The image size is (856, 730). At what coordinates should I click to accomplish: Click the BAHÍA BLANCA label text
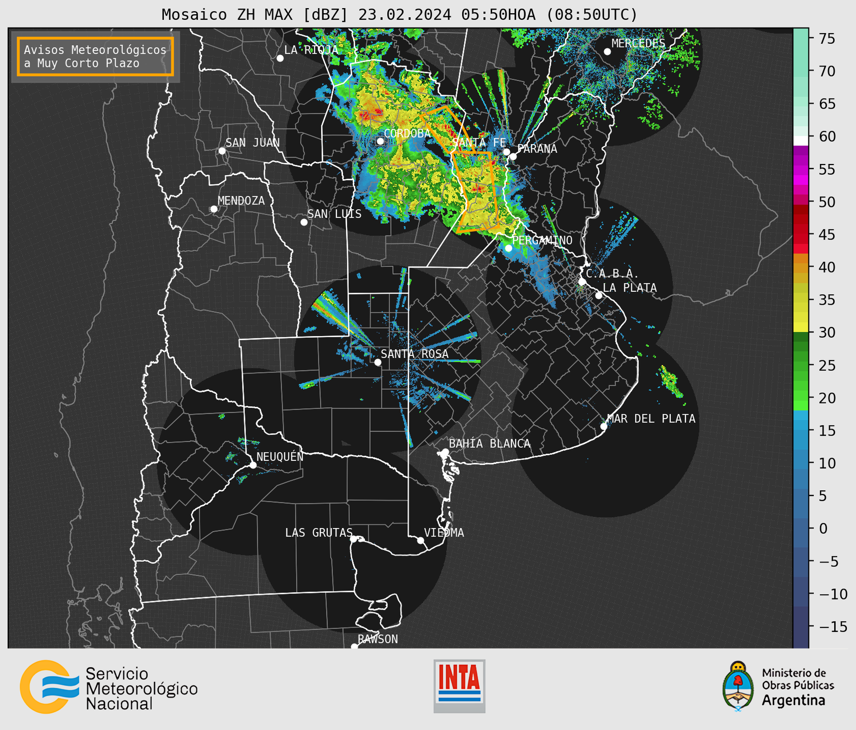(490, 444)
